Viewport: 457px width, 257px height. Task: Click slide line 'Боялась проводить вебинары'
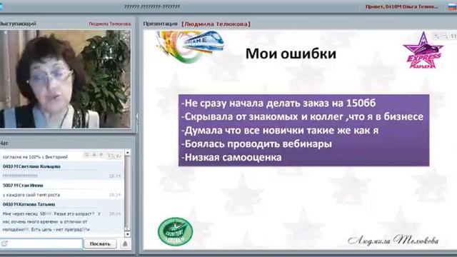tap(256, 143)
